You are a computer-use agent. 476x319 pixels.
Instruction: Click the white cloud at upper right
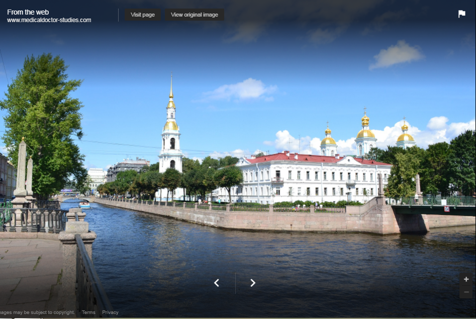point(397,54)
